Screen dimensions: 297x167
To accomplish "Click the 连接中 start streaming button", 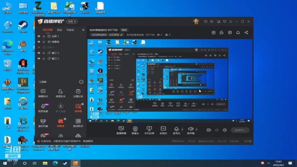I will click(240, 130).
